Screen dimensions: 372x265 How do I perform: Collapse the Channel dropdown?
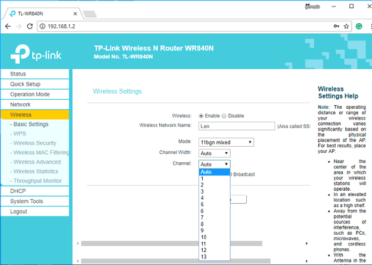coord(214,164)
